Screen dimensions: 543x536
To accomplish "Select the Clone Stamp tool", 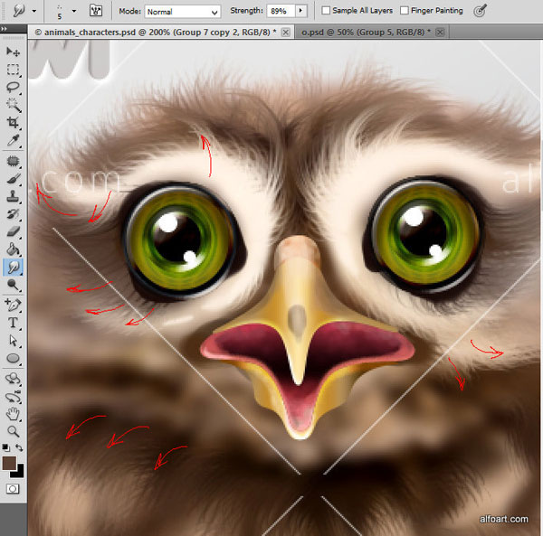I will [14, 196].
